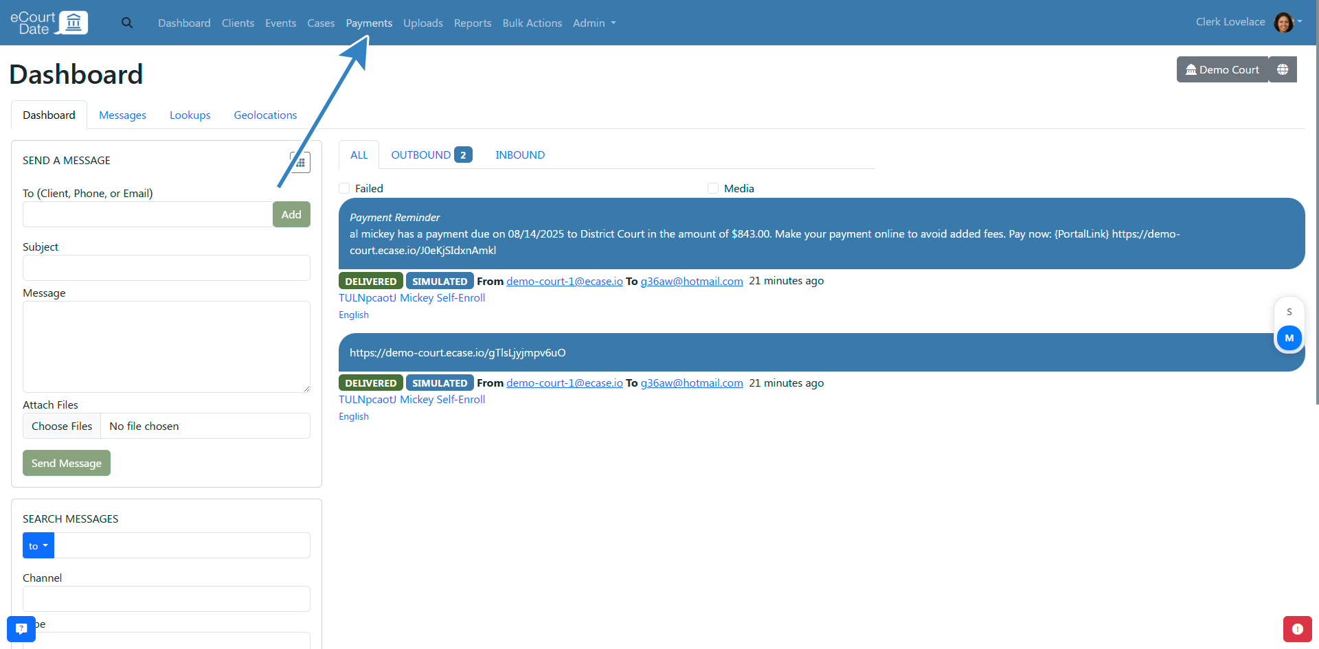
Task: Open Bulk Actions menu item
Action: point(532,23)
